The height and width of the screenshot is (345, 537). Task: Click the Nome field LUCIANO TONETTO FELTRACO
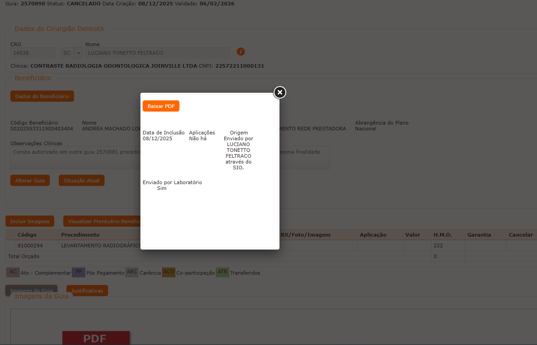tap(157, 53)
